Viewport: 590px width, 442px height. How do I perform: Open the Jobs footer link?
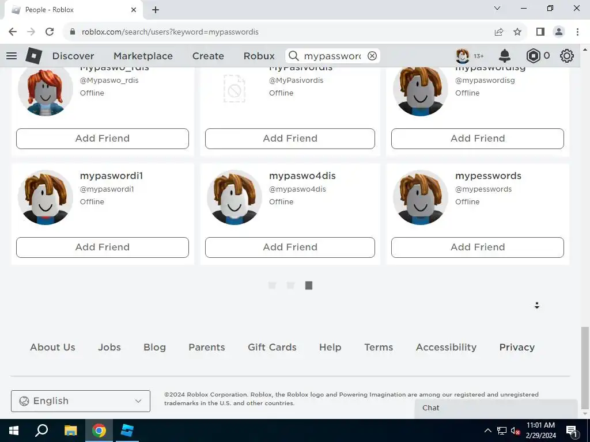109,347
